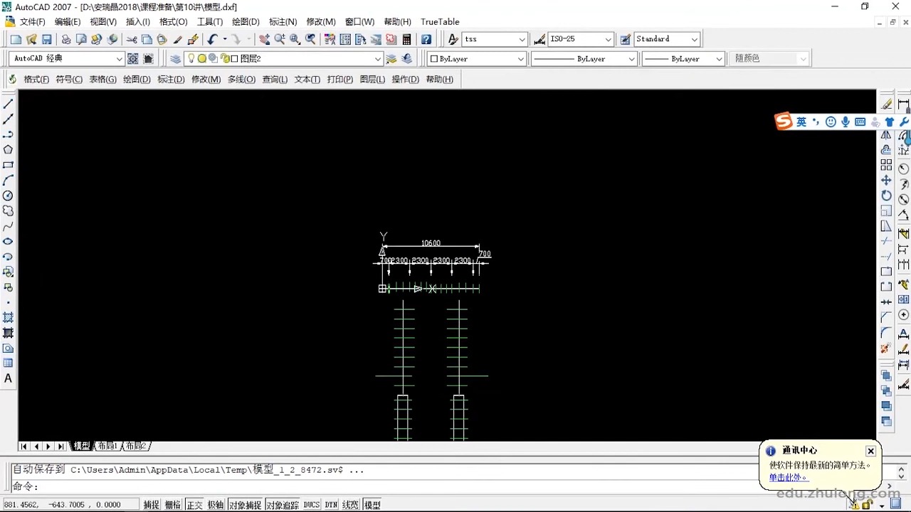The height and width of the screenshot is (512, 911).
Task: Open the TrueTable menu
Action: point(440,22)
